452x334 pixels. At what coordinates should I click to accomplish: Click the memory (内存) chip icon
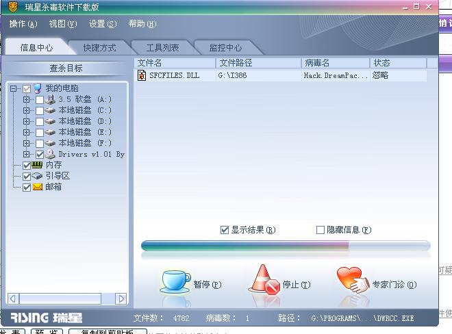point(37,165)
